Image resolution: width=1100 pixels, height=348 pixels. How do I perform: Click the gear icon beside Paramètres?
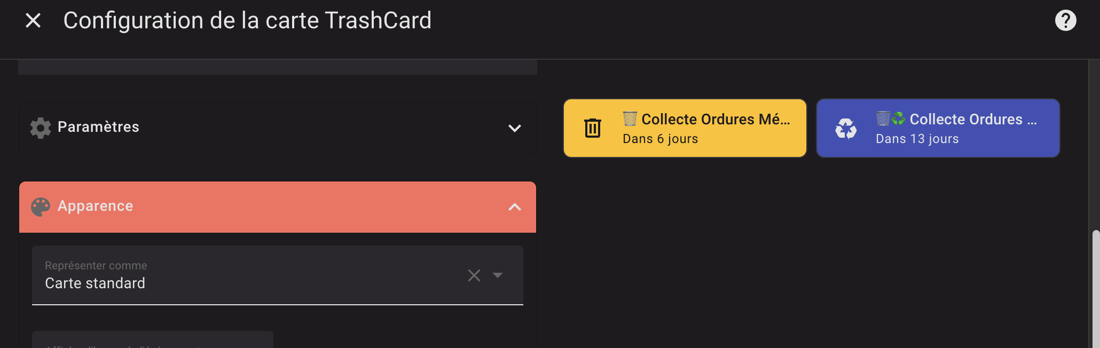[x=41, y=128]
